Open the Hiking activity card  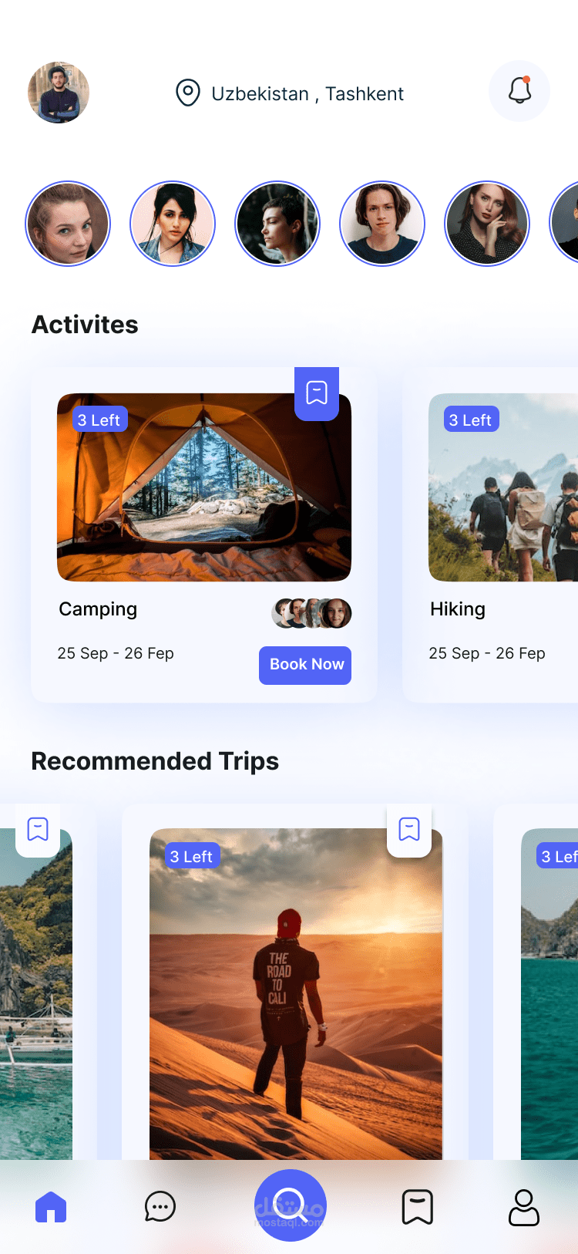point(490,535)
